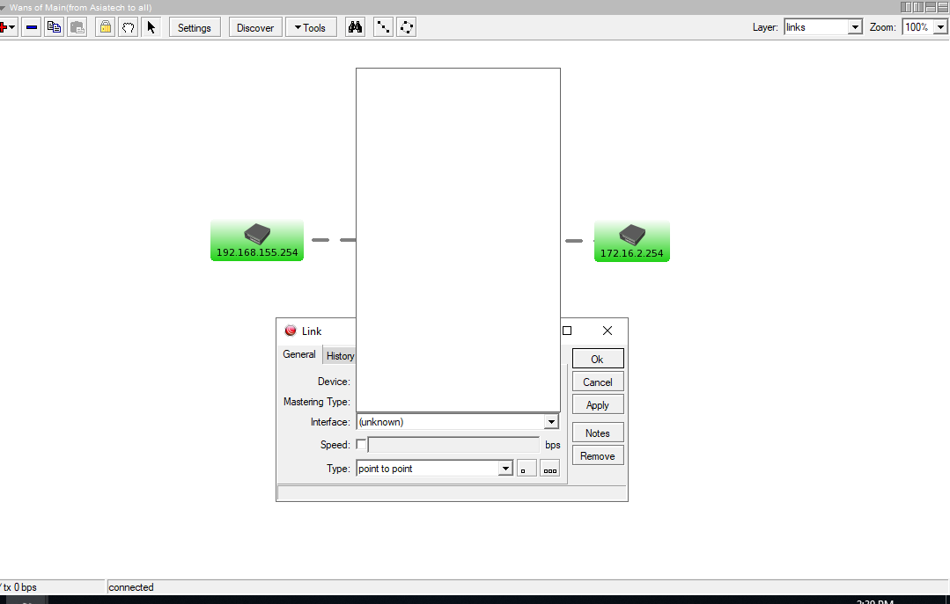Open the Layer dropdown showing links
The height and width of the screenshot is (604, 950).
pyautogui.click(x=823, y=27)
